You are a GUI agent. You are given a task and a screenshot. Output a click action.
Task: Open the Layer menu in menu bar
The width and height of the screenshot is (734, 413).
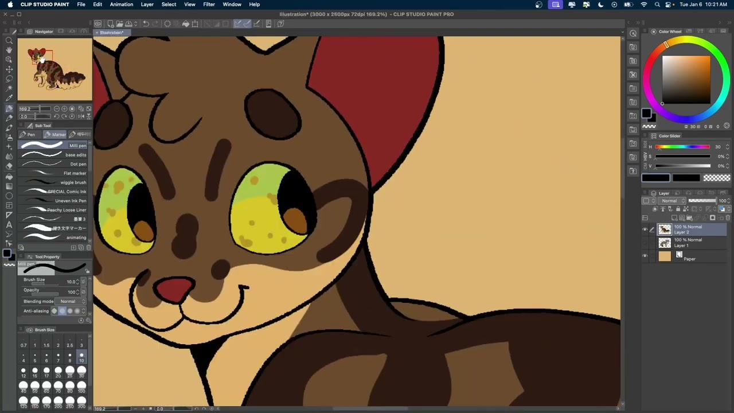[x=147, y=5]
